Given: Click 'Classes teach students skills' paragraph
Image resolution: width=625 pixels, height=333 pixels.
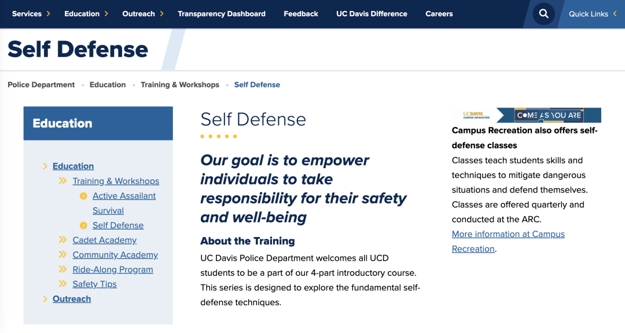Looking at the screenshot, I should click(520, 190).
